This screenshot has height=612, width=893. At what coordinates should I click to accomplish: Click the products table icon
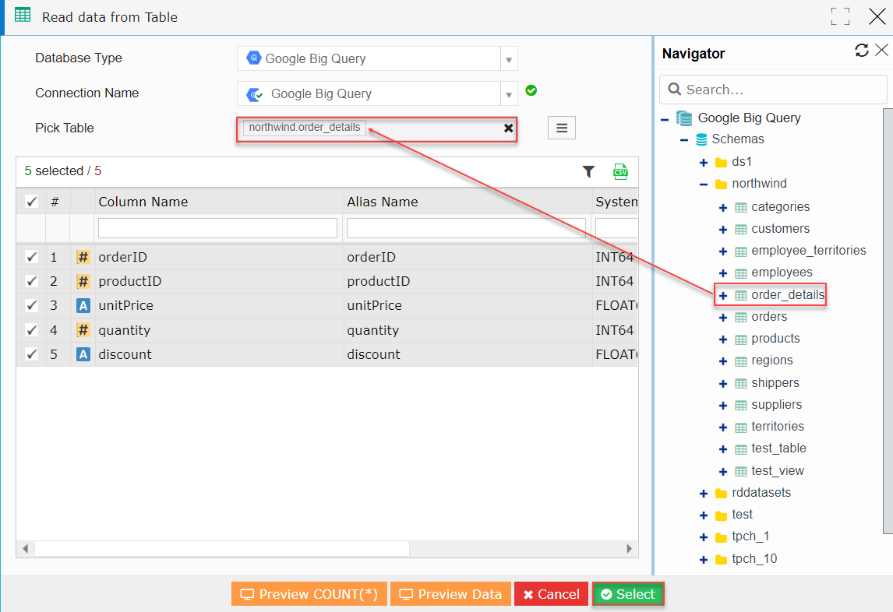[x=740, y=339]
